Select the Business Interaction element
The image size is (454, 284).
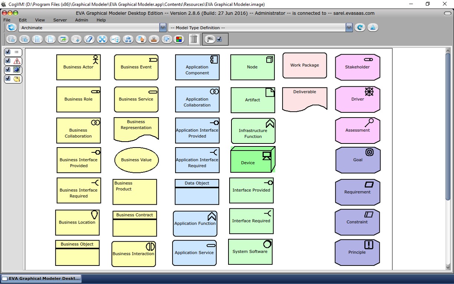point(134,254)
